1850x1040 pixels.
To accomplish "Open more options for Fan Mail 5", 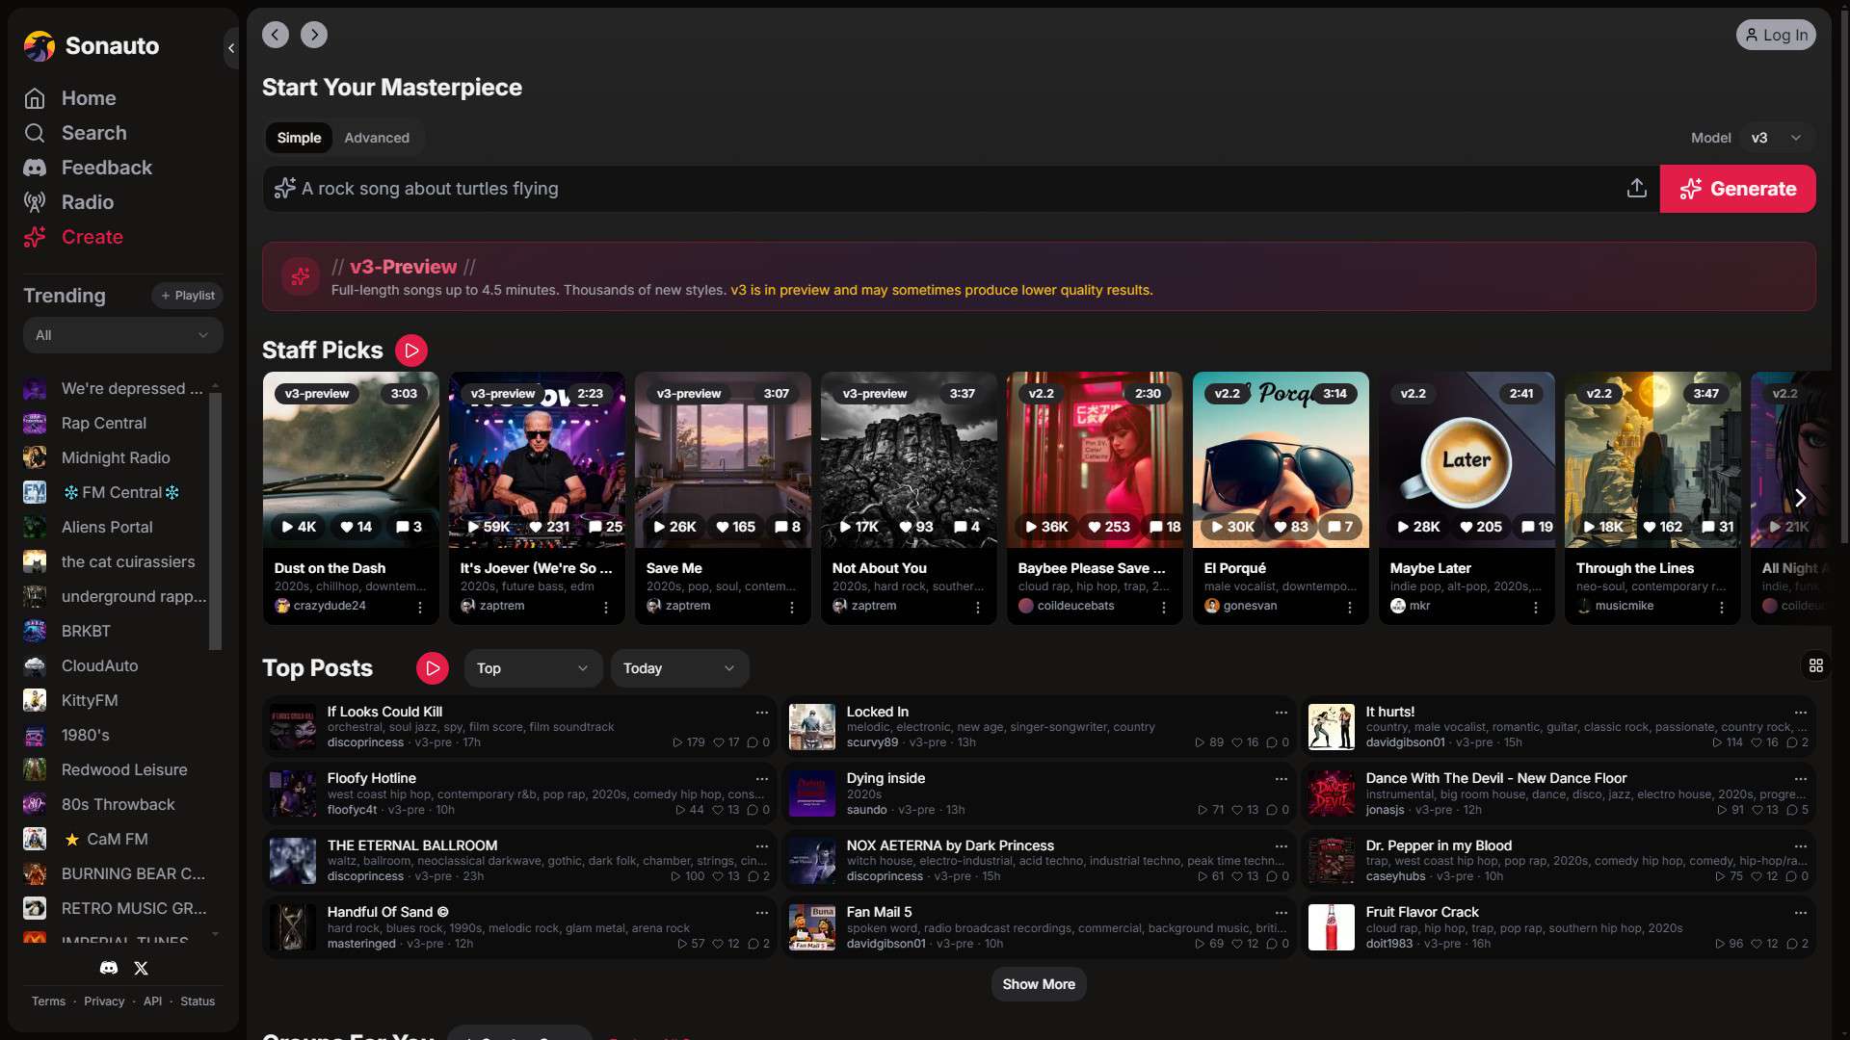I will 1282,913.
